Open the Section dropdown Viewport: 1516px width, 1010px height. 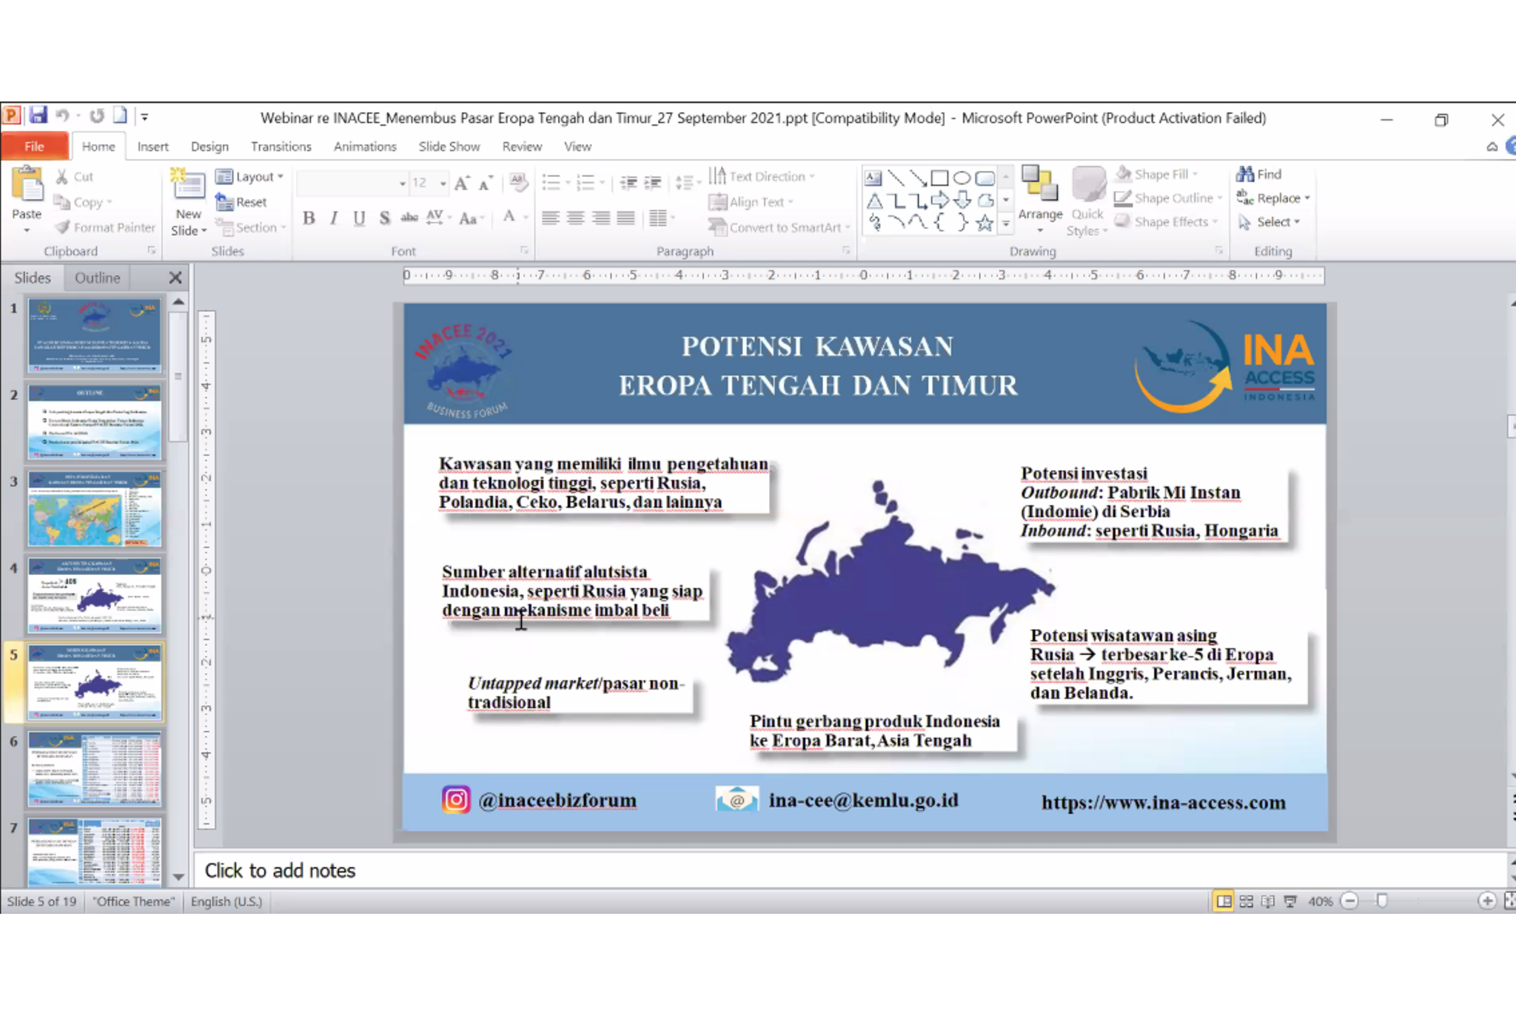[x=250, y=227]
